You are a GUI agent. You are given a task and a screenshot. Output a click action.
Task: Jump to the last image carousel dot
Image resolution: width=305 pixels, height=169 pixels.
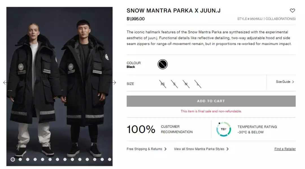pyautogui.click(x=110, y=159)
